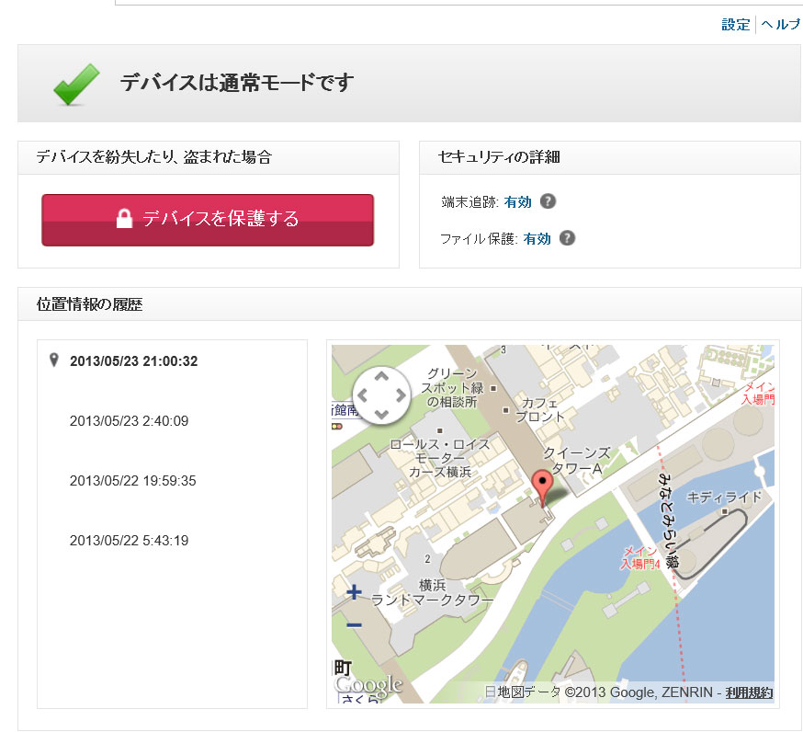The height and width of the screenshot is (732, 803).
Task: Select location entry 2013/05/22 19:59:35
Action: pos(132,481)
